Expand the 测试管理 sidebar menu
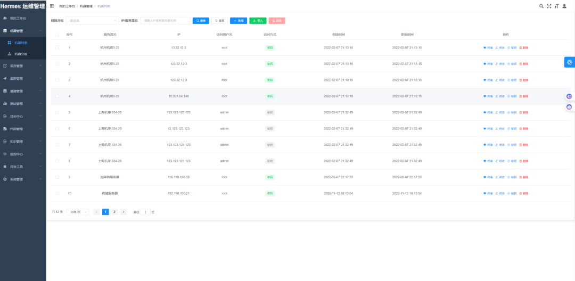This screenshot has height=281, width=575. coord(23,104)
